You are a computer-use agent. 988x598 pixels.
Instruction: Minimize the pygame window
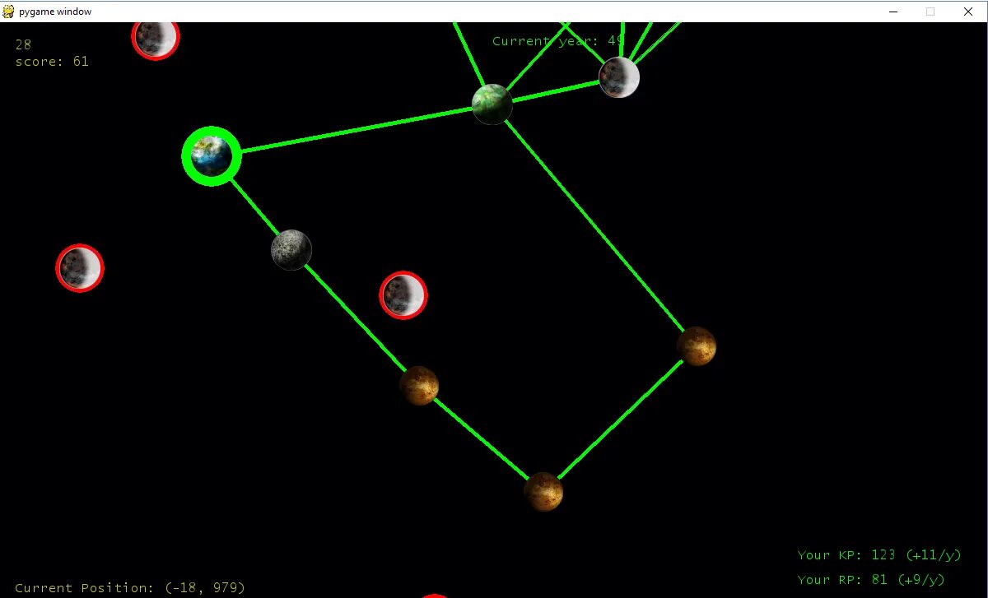(893, 12)
